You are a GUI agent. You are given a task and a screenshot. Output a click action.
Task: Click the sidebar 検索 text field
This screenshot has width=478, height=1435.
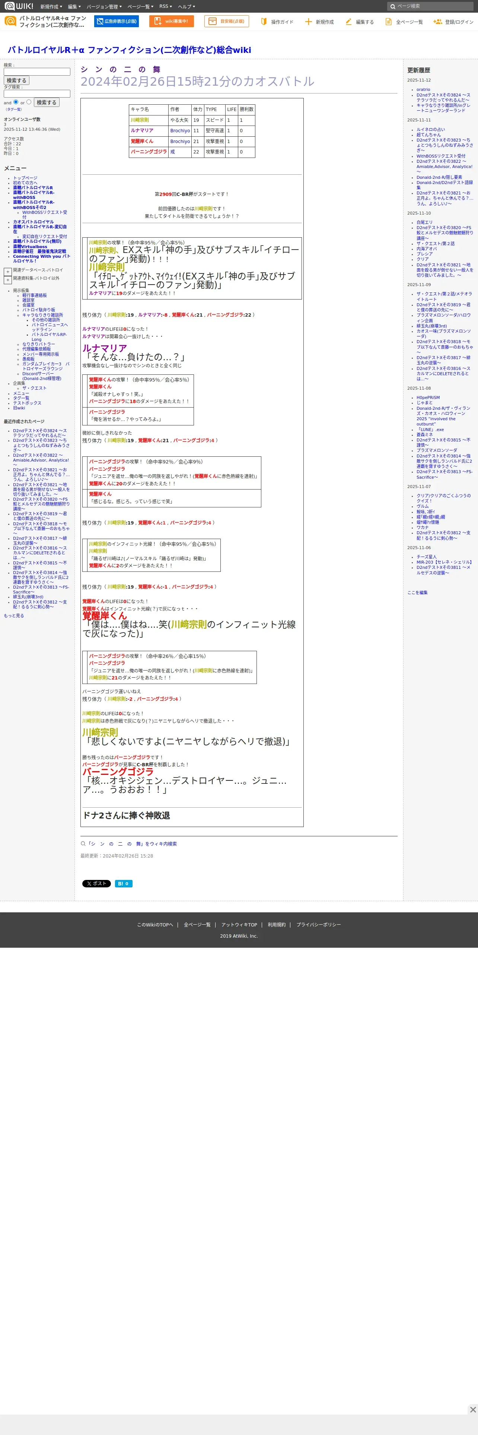pyautogui.click(x=37, y=72)
